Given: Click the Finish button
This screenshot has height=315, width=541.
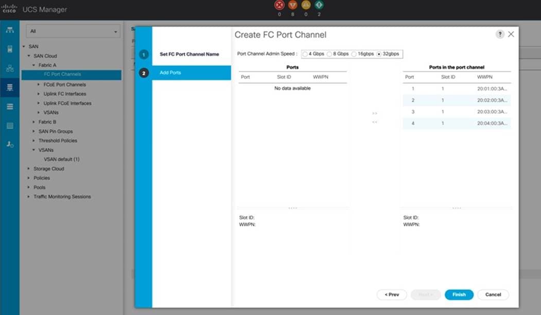Looking at the screenshot, I should [459, 294].
